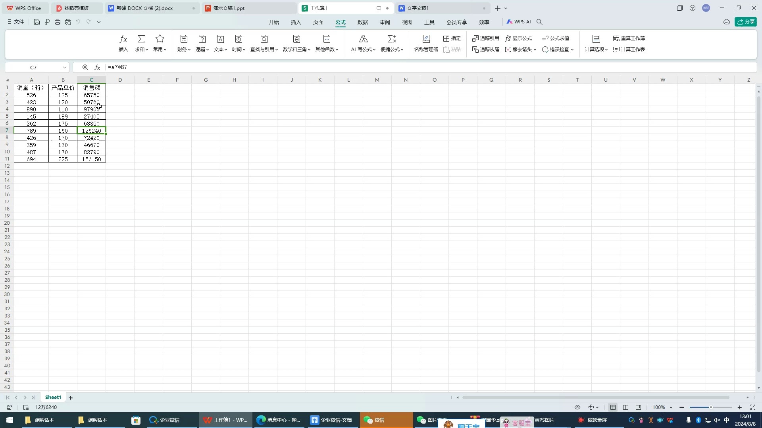Open the Name Box dropdown arrow
Viewport: 762px width, 428px height.
click(65, 67)
